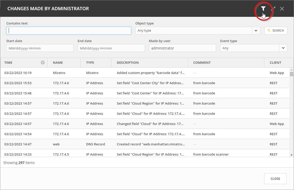Select the web DNS Record row

pos(145,144)
